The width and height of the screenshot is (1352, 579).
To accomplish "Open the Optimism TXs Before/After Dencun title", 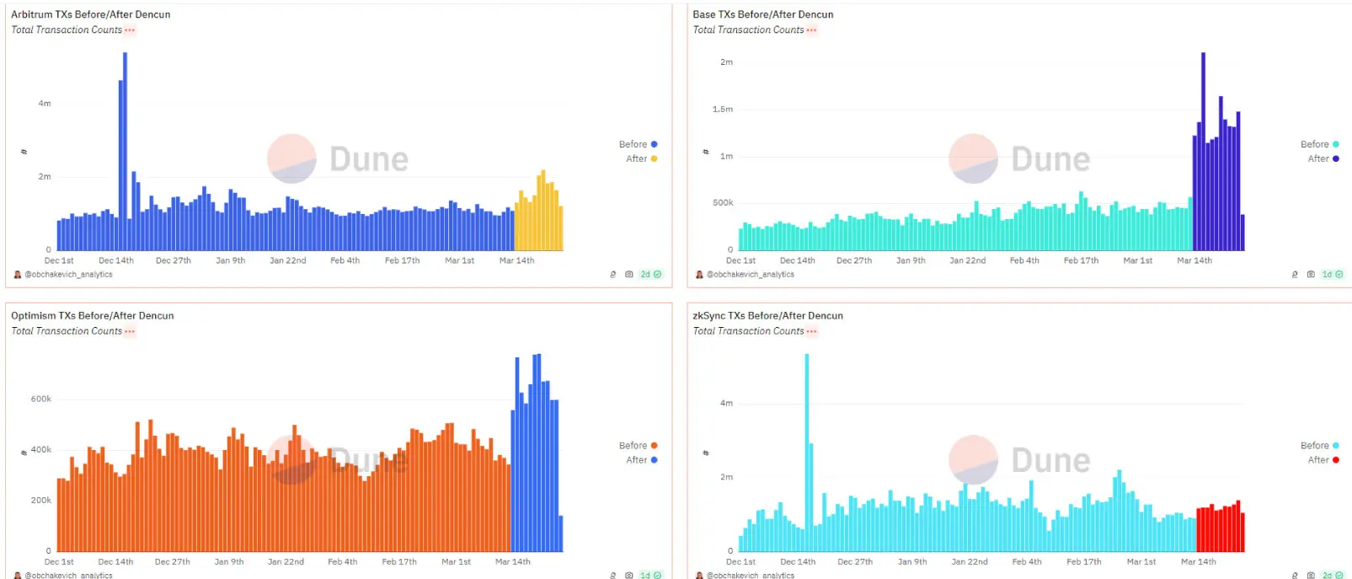I will [93, 316].
